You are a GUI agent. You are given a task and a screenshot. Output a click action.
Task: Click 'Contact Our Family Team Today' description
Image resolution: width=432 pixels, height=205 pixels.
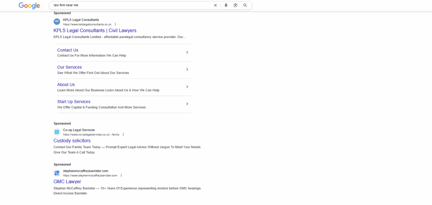(x=127, y=150)
